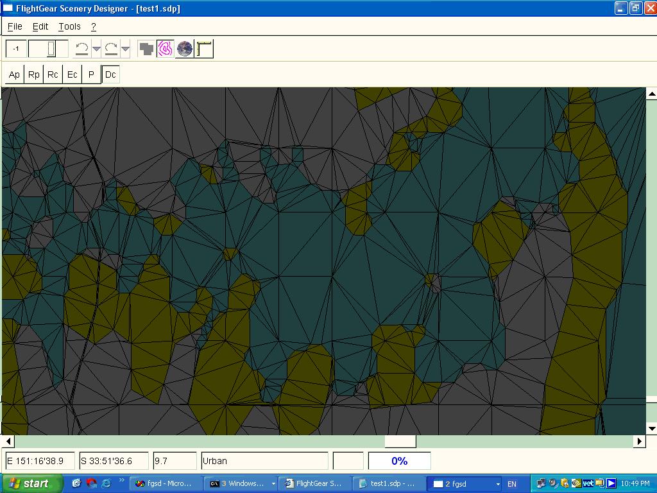
Task: Toggle the magenta contour lines icon
Action: [166, 49]
